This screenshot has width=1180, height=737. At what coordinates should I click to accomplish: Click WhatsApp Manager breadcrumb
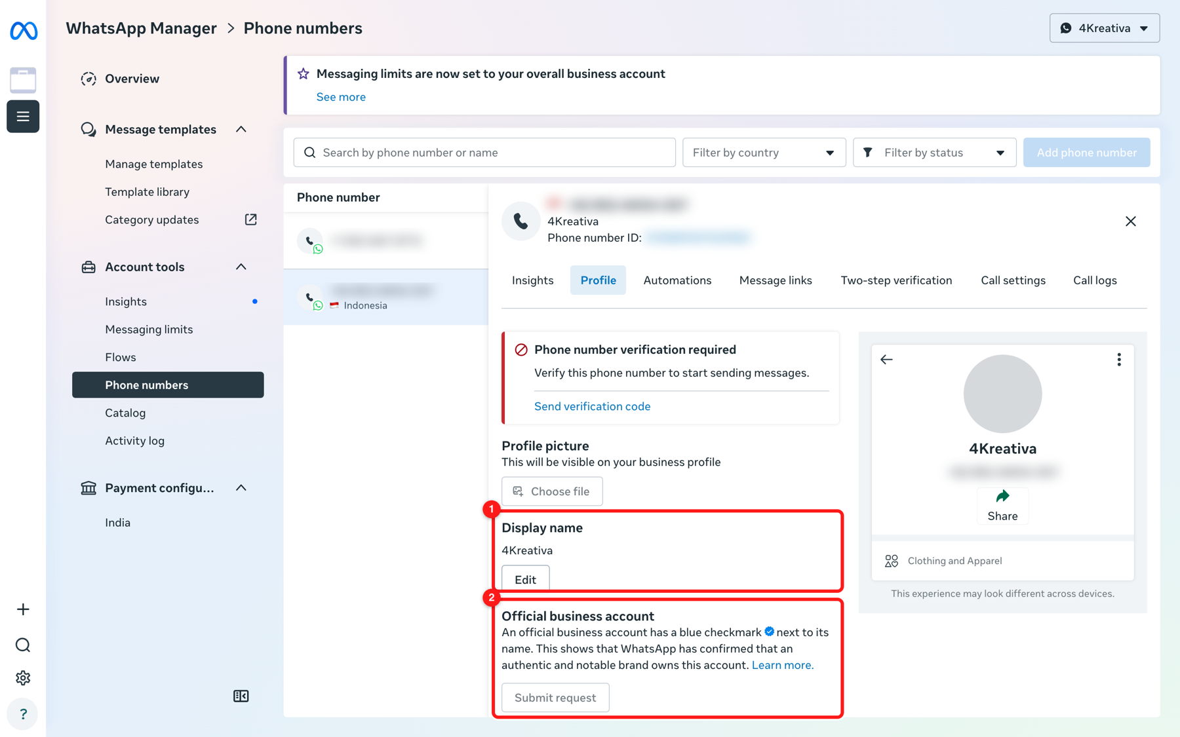pos(141,28)
